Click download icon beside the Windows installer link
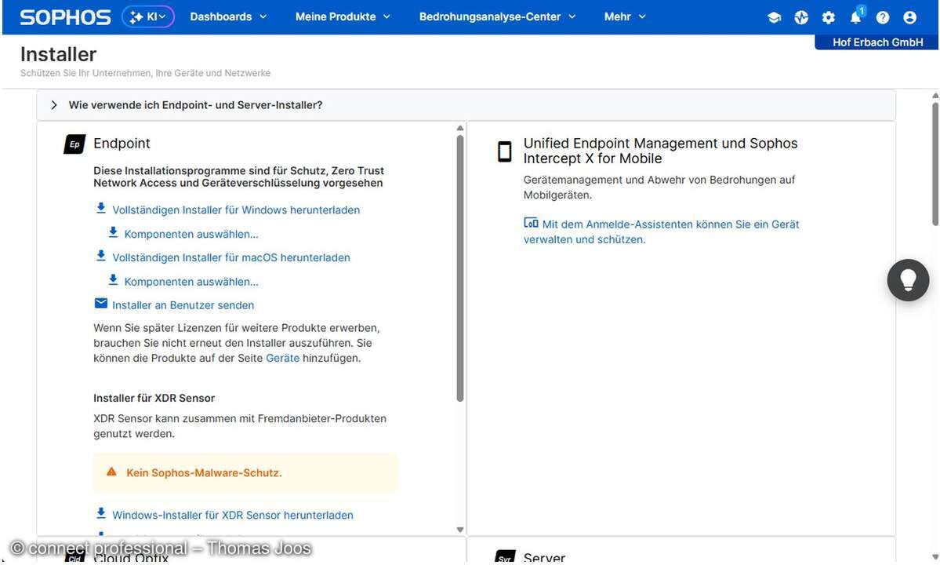Screen dimensions: 940x565 coord(100,208)
